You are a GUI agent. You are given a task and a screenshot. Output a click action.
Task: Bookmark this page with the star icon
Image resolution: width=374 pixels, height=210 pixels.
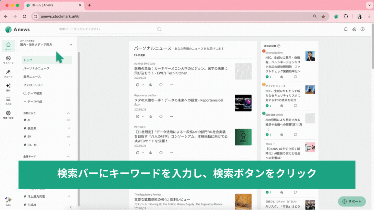tap(323, 16)
